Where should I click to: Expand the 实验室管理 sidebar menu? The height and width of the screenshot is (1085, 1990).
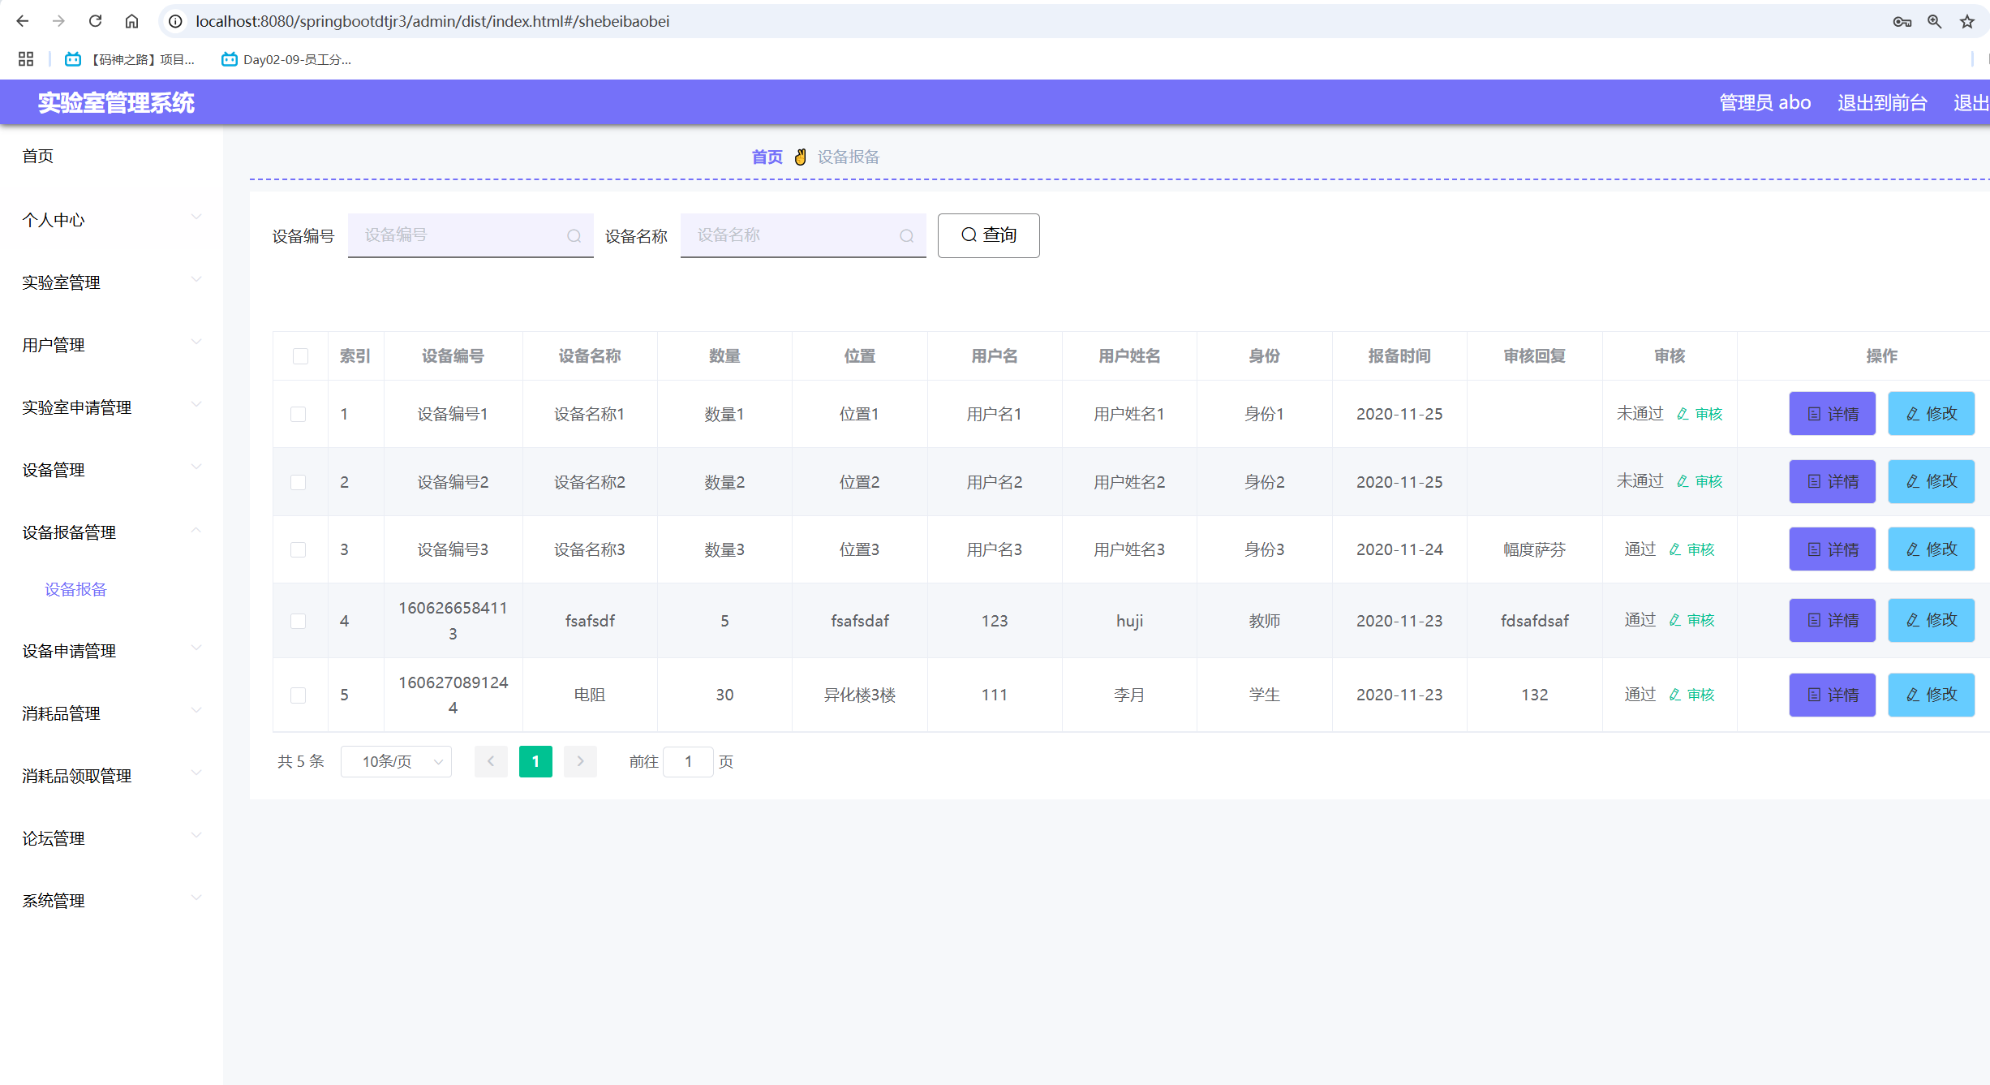click(x=111, y=282)
